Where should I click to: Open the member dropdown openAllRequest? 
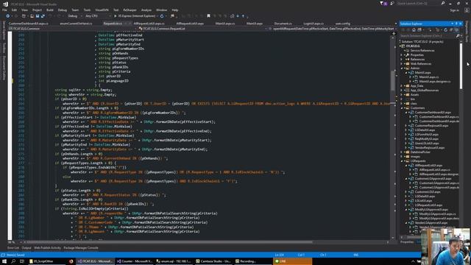pyautogui.click(x=333, y=29)
